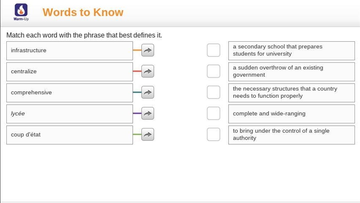Click the arrow button beside lycée

point(148,114)
